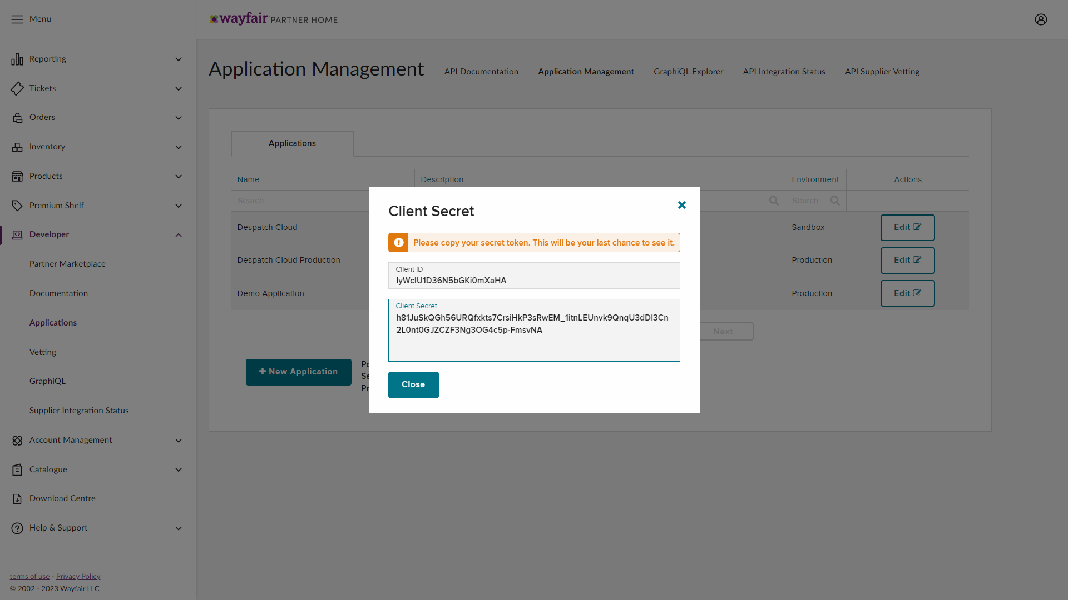
Task: Click the Environment column header
Action: (x=815, y=180)
